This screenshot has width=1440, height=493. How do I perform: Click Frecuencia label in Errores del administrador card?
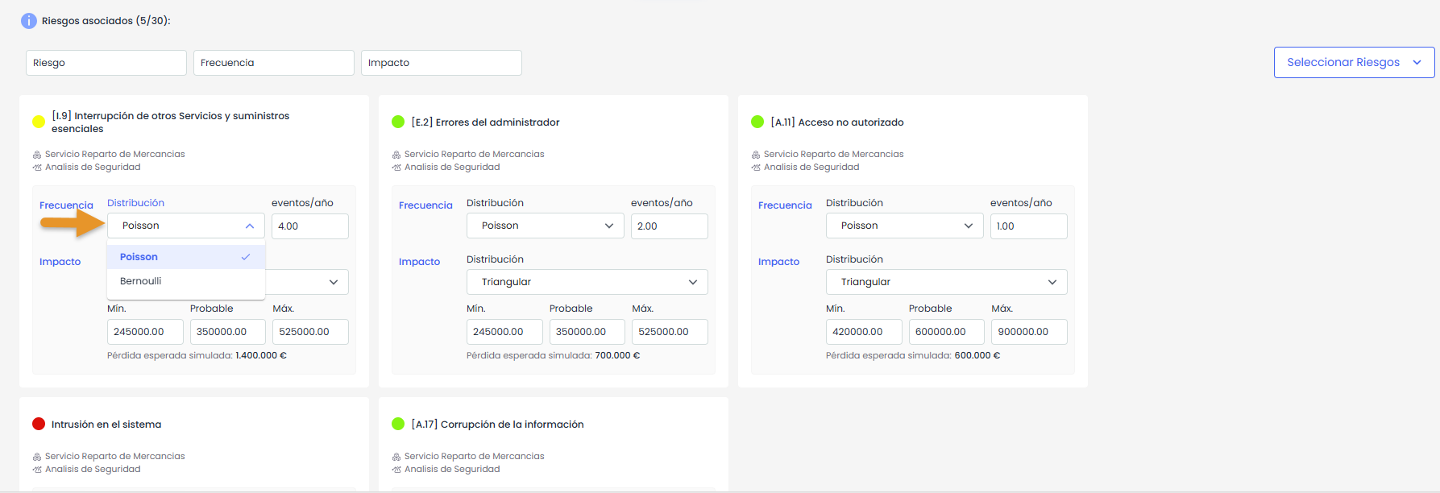point(425,205)
